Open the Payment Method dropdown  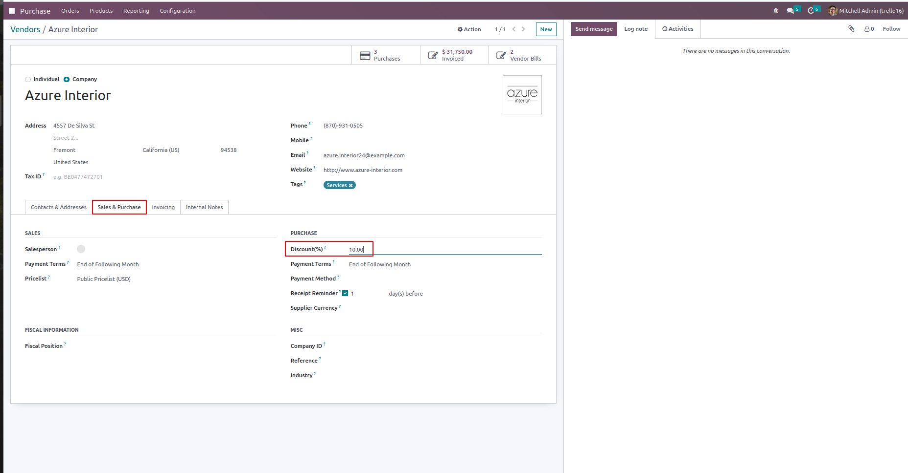[x=445, y=279]
